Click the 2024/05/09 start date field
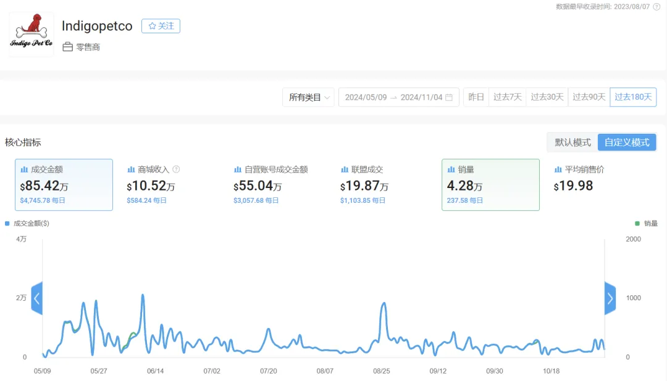The image size is (667, 381). pos(366,97)
